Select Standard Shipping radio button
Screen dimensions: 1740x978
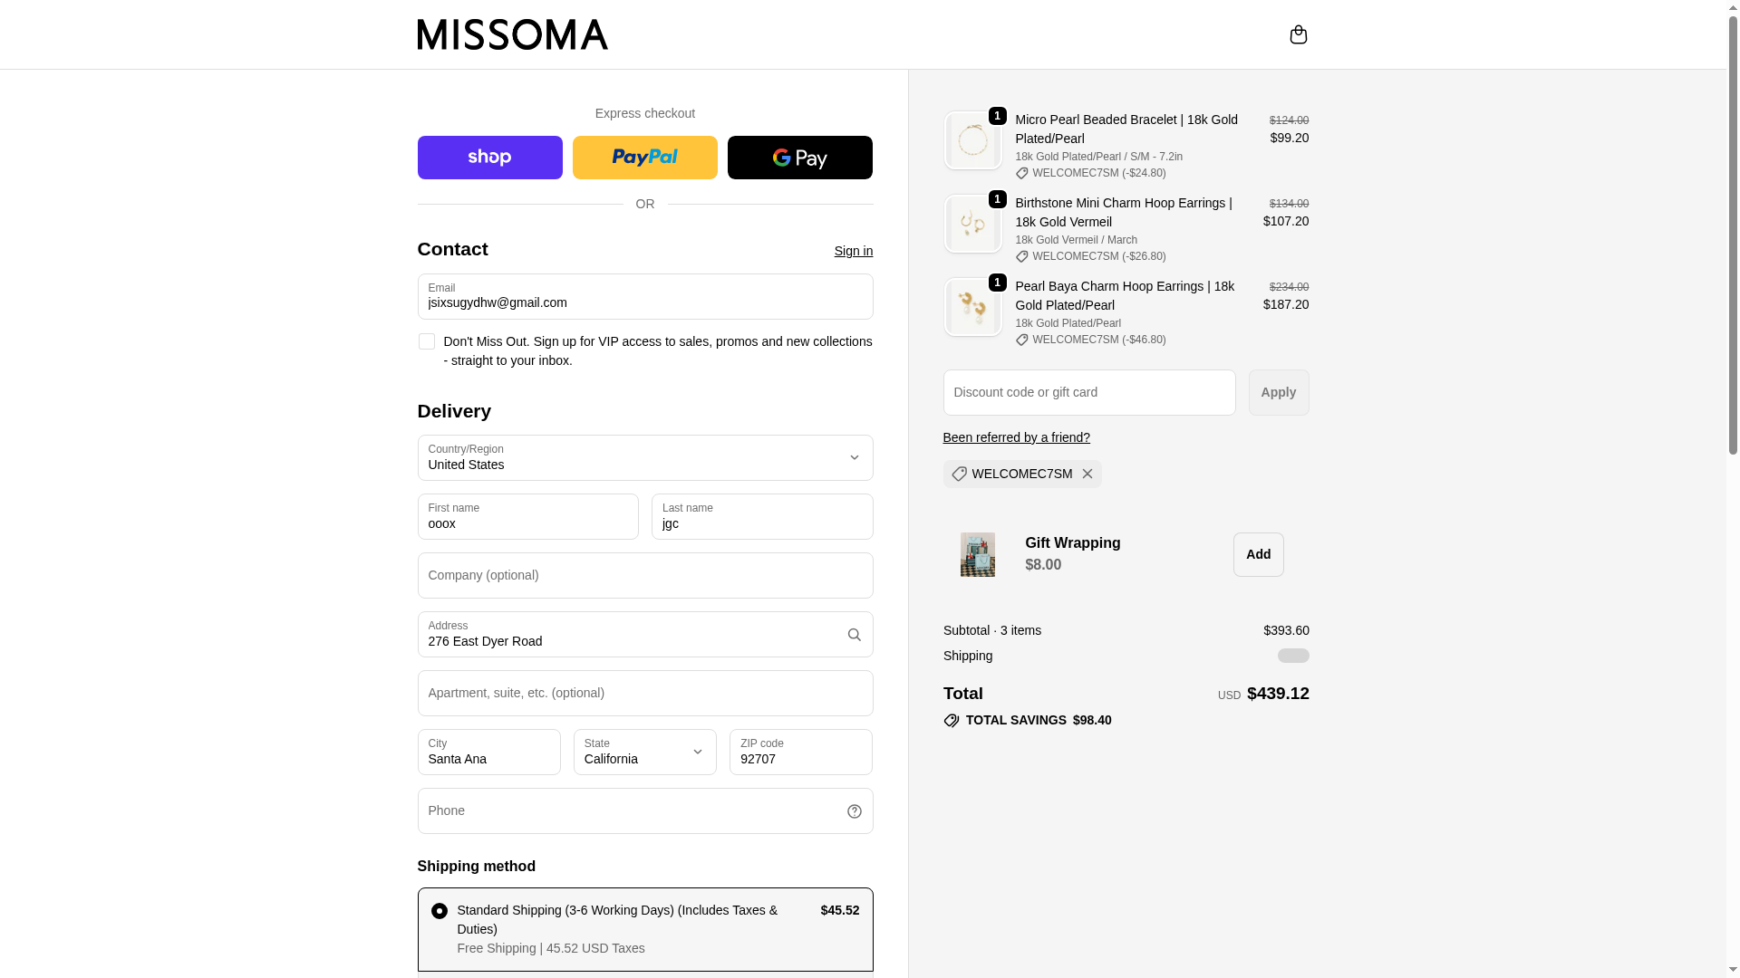(x=440, y=911)
